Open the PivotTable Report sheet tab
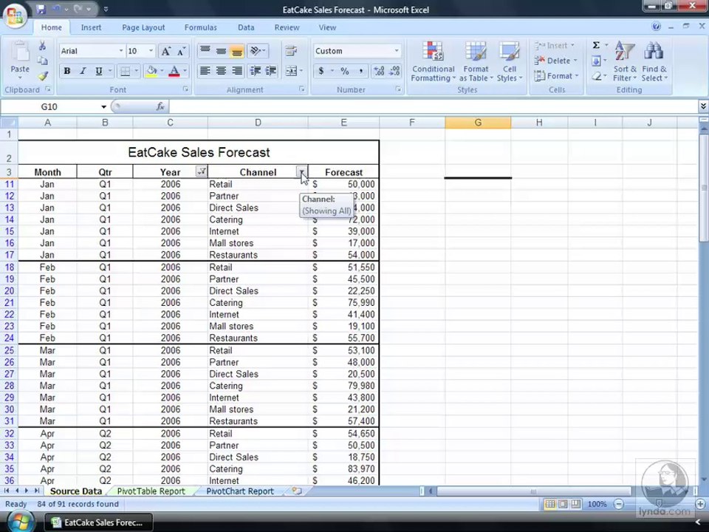 pyautogui.click(x=151, y=491)
